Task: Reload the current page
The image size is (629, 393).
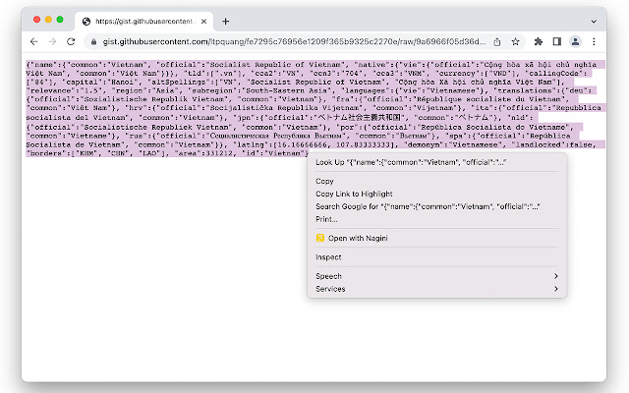Action: pyautogui.click(x=71, y=42)
